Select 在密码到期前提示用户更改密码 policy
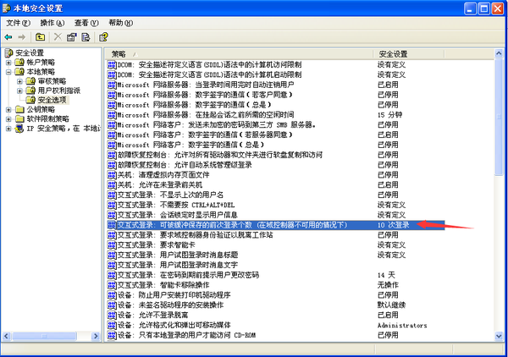This screenshot has width=508, height=357. pyautogui.click(x=188, y=275)
